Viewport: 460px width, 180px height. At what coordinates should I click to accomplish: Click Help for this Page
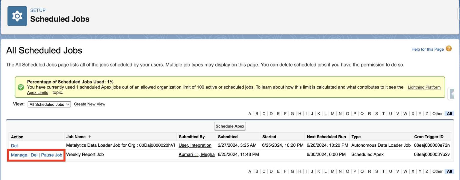(x=427, y=49)
